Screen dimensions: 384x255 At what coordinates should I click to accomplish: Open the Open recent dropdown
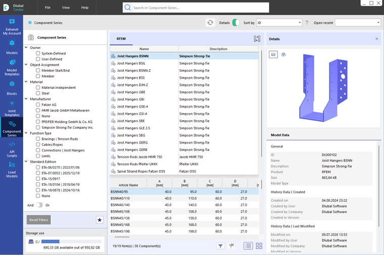358,23
